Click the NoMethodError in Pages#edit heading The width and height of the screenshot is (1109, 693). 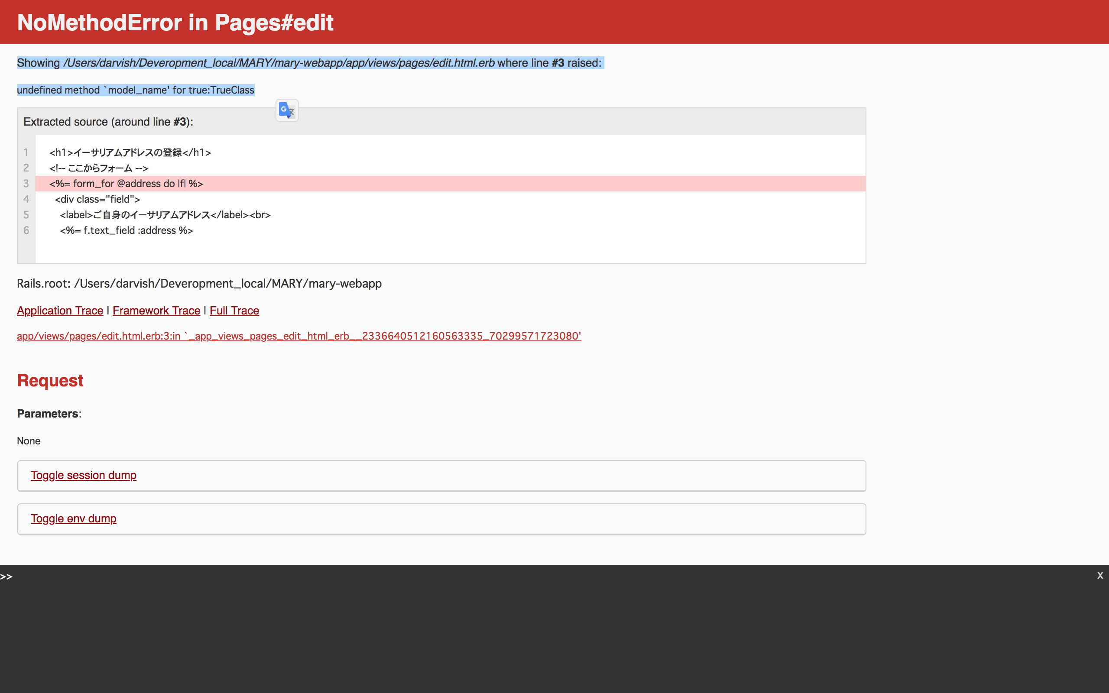tap(175, 23)
